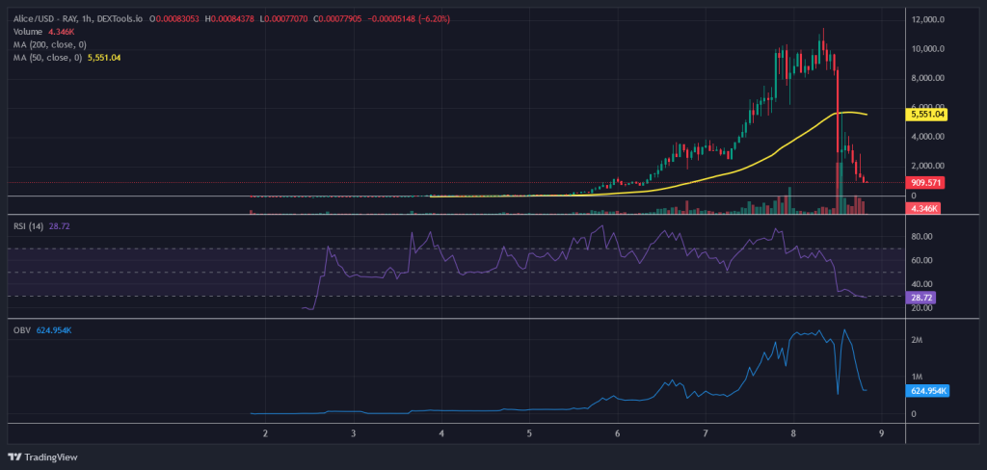Click the open value O0.00083053
Image resolution: width=987 pixels, height=470 pixels.
tap(174, 19)
